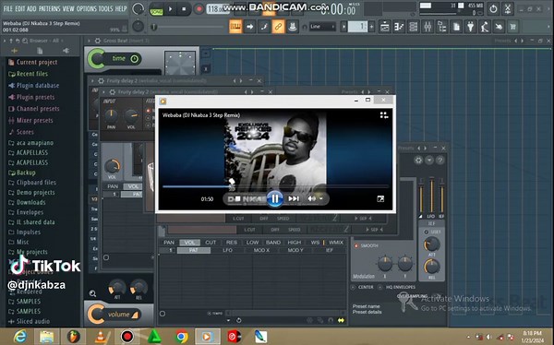Open the TOOLS menu

(x=105, y=8)
